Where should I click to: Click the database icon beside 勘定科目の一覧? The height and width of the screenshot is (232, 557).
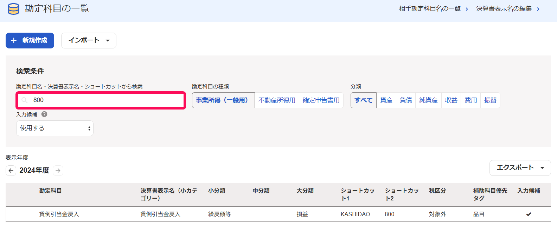coord(13,9)
